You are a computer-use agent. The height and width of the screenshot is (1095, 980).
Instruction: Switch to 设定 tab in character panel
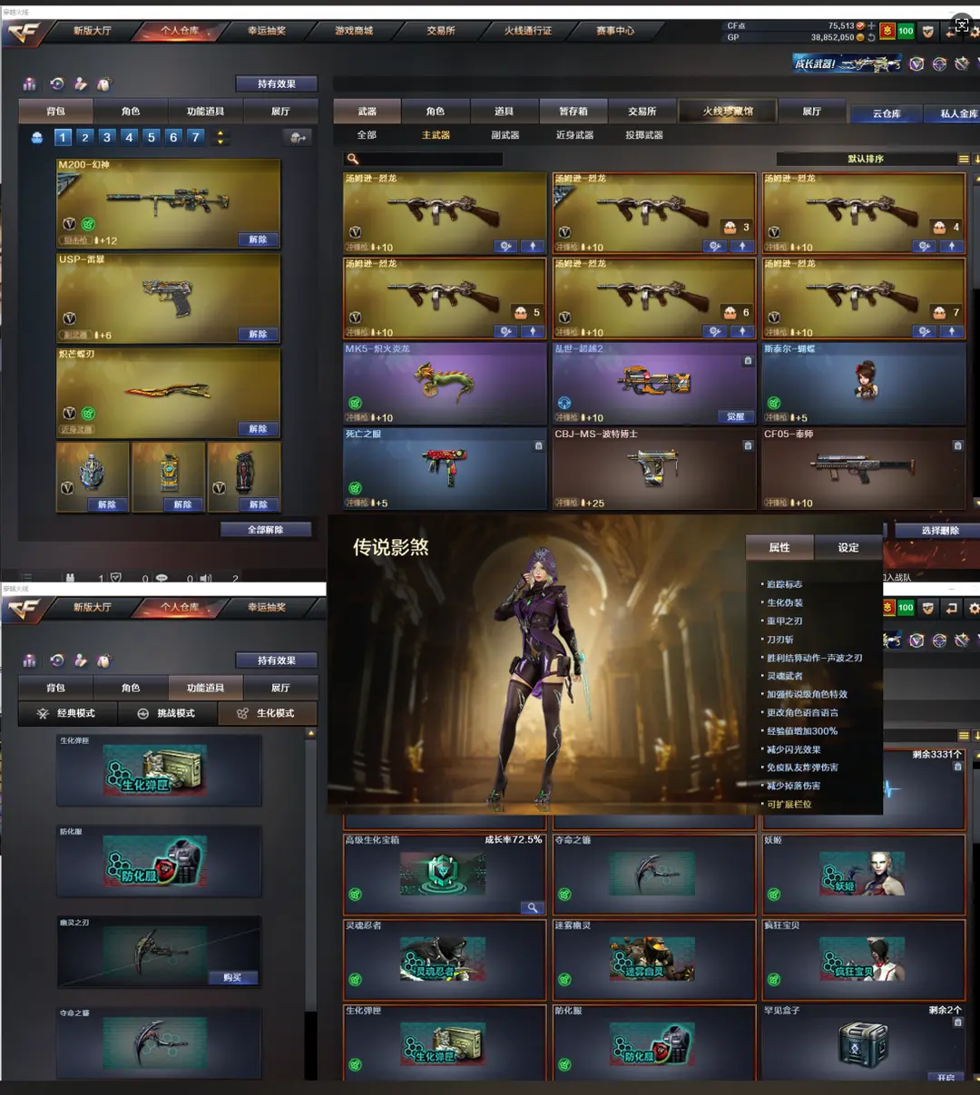pyautogui.click(x=848, y=547)
